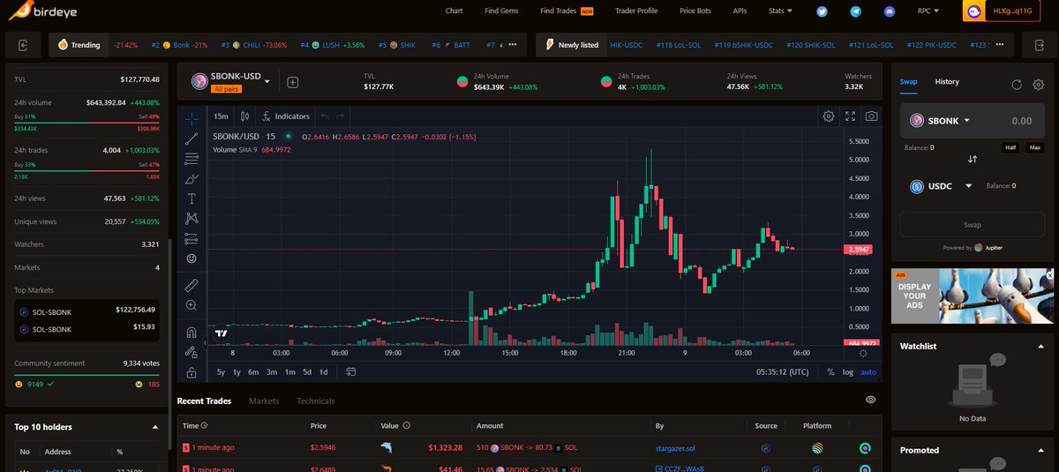Open the 15m interval dropdown
The height and width of the screenshot is (472, 1059).
point(221,116)
